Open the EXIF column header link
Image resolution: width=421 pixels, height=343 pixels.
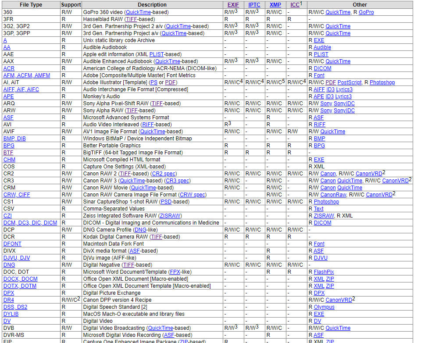(x=233, y=5)
